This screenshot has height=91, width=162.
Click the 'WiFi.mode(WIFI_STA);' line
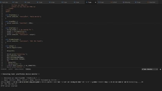point(14,56)
